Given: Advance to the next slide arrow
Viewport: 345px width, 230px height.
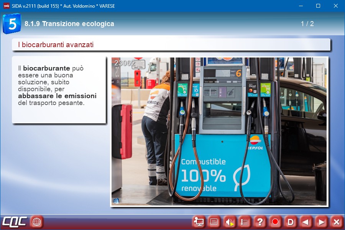Looking at the screenshot, I should [x=321, y=222].
